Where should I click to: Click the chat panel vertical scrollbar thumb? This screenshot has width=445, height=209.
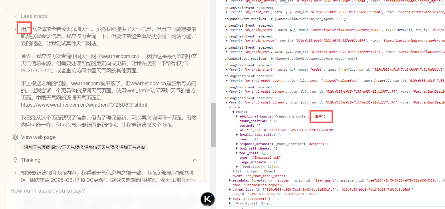(x=213, y=125)
